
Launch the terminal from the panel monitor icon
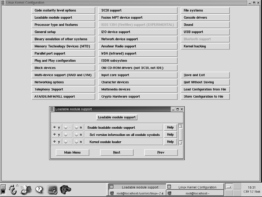click(52, 189)
